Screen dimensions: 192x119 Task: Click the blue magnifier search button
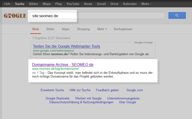coord(177,15)
